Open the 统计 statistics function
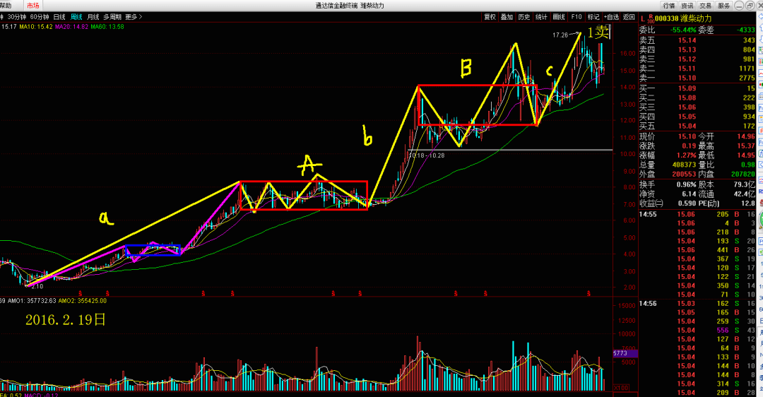763x397 pixels. pos(541,16)
